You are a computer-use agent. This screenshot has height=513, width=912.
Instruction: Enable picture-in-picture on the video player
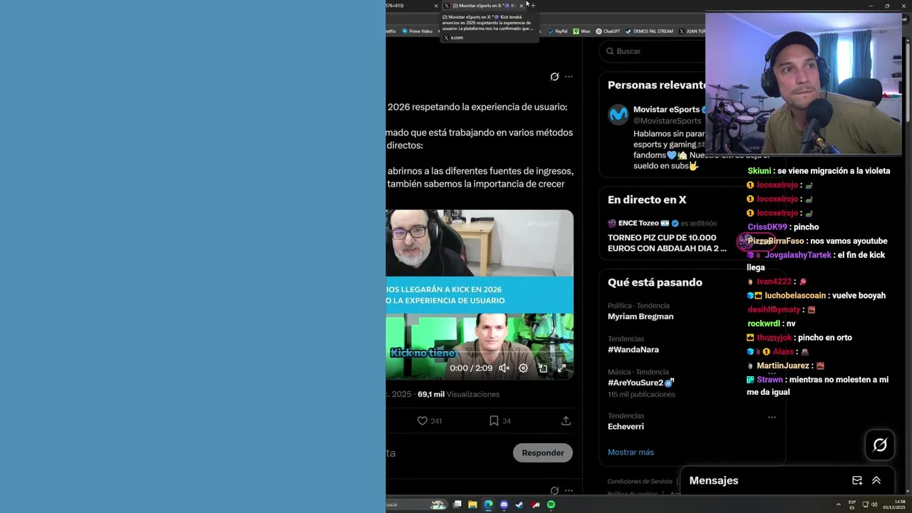(542, 368)
